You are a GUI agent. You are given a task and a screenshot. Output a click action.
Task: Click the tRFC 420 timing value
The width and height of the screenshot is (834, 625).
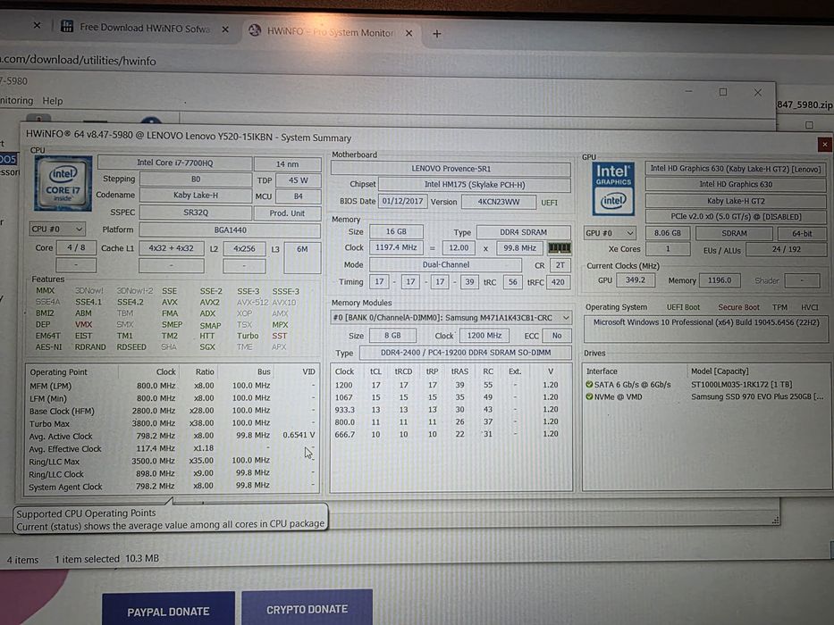click(x=558, y=281)
